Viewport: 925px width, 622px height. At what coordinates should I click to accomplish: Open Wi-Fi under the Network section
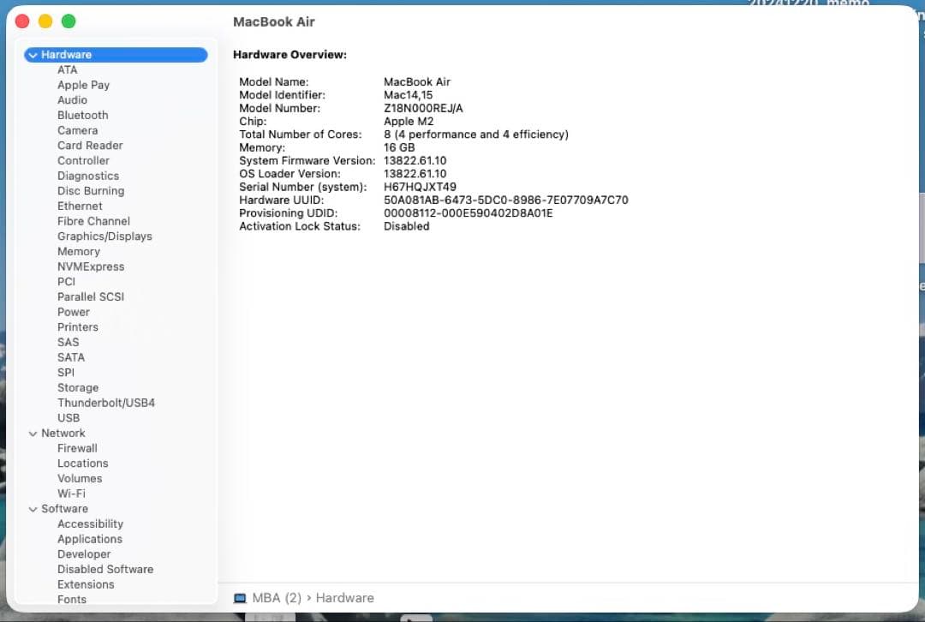[x=71, y=493]
